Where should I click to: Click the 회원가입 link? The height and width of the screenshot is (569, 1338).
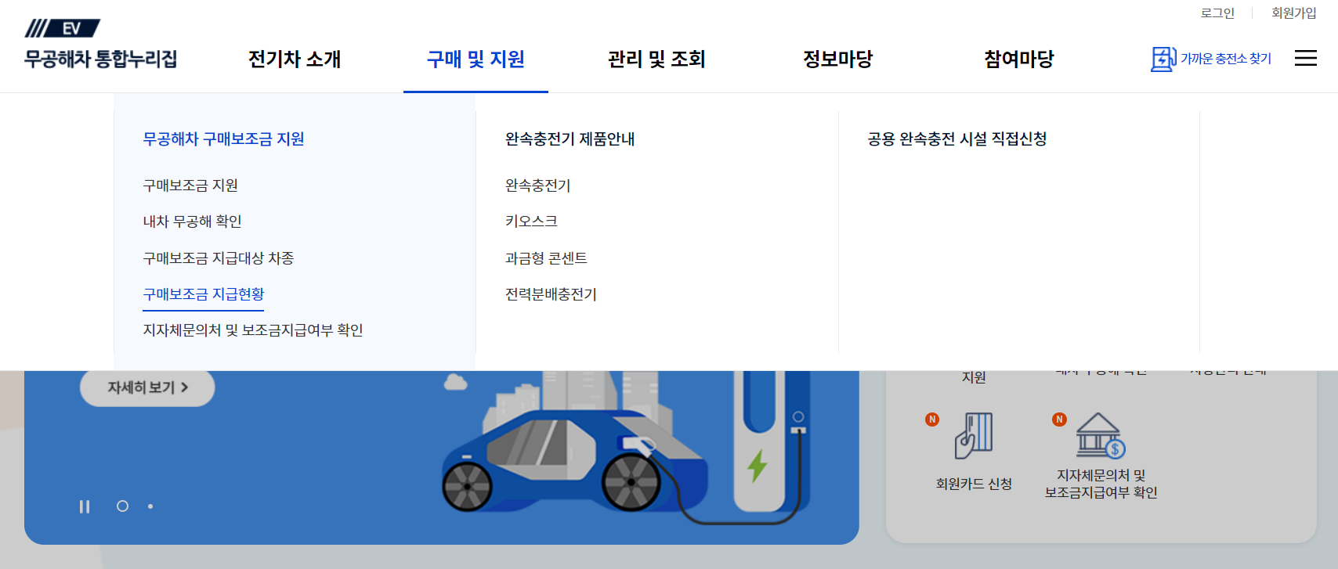point(1294,13)
